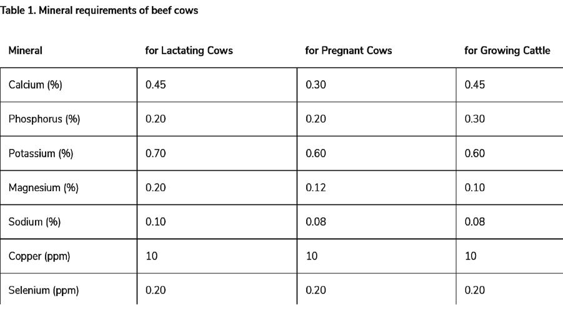Viewport: 563px width, 319px height.
Task: Select the Selenium (ppm) row label
Action: (44, 290)
